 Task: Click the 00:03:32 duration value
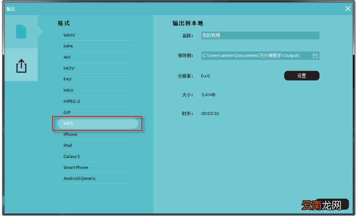click(210, 113)
